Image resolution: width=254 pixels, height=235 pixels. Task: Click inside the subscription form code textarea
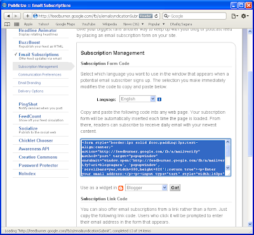tap(153, 158)
